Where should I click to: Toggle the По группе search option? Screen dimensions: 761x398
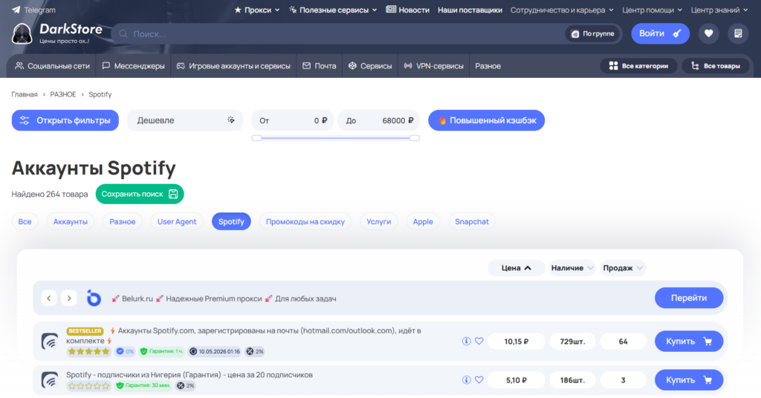[x=592, y=34]
